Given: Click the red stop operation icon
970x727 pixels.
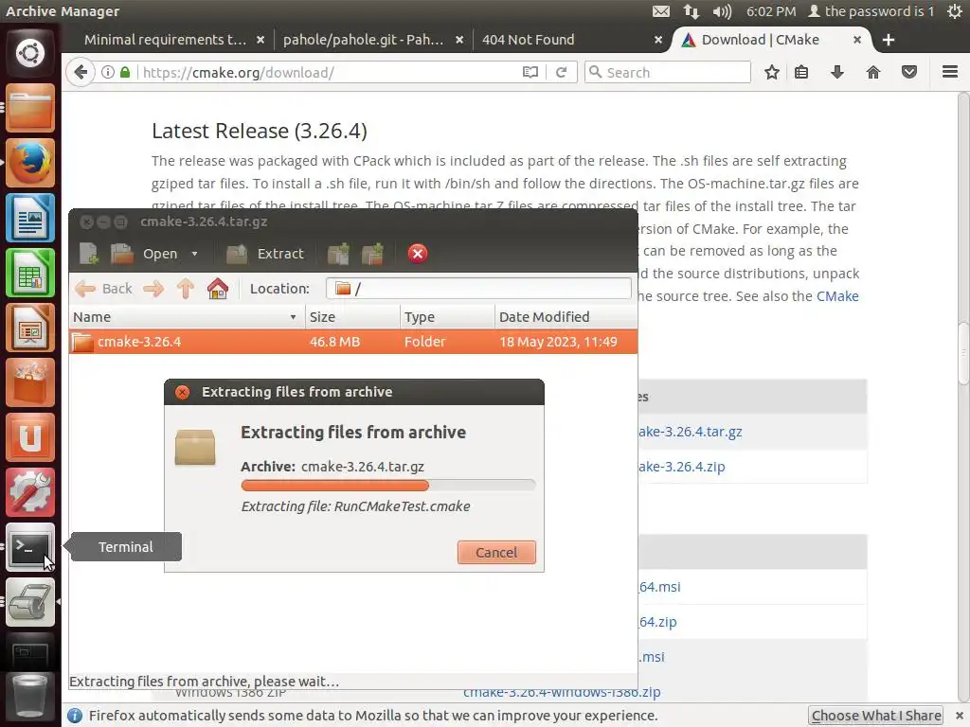Looking at the screenshot, I should point(418,254).
